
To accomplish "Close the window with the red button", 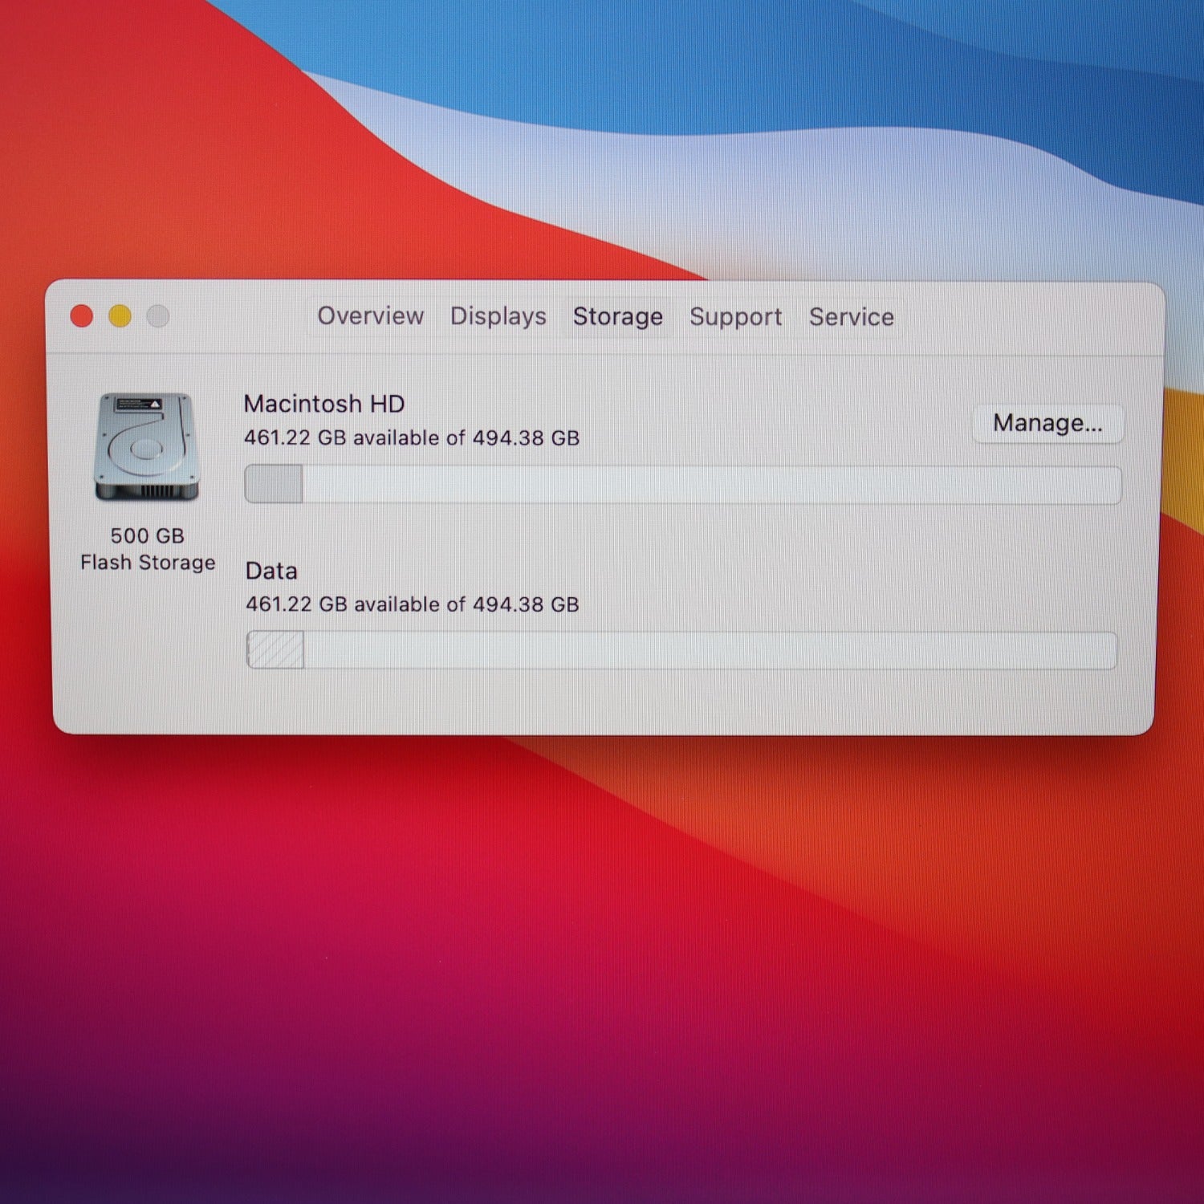I will (82, 316).
